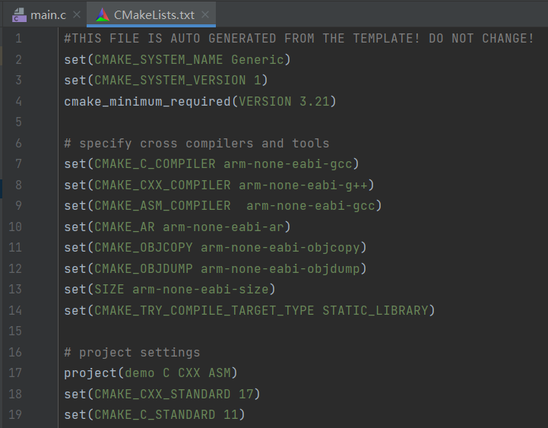Click the CMAKE_OBJCOPY variable name

(144, 248)
